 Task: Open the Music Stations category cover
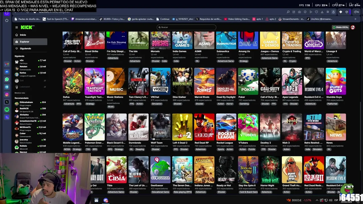click(x=117, y=81)
